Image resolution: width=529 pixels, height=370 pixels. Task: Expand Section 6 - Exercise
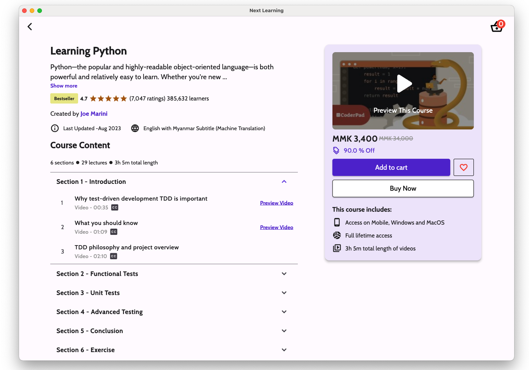pyautogui.click(x=284, y=350)
